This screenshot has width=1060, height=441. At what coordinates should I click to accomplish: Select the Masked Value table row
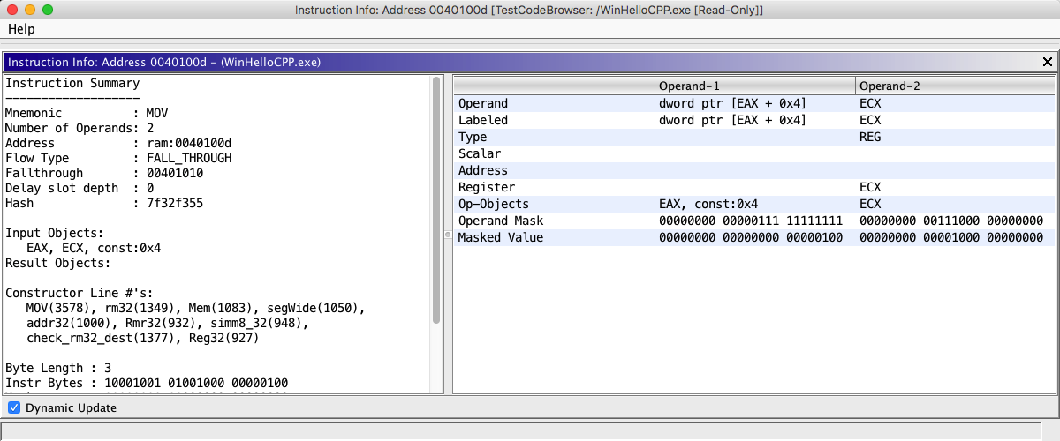[x=501, y=237]
